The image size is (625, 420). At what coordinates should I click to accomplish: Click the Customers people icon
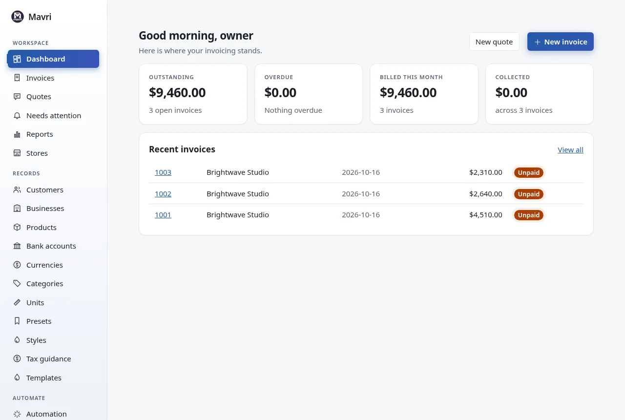17,189
